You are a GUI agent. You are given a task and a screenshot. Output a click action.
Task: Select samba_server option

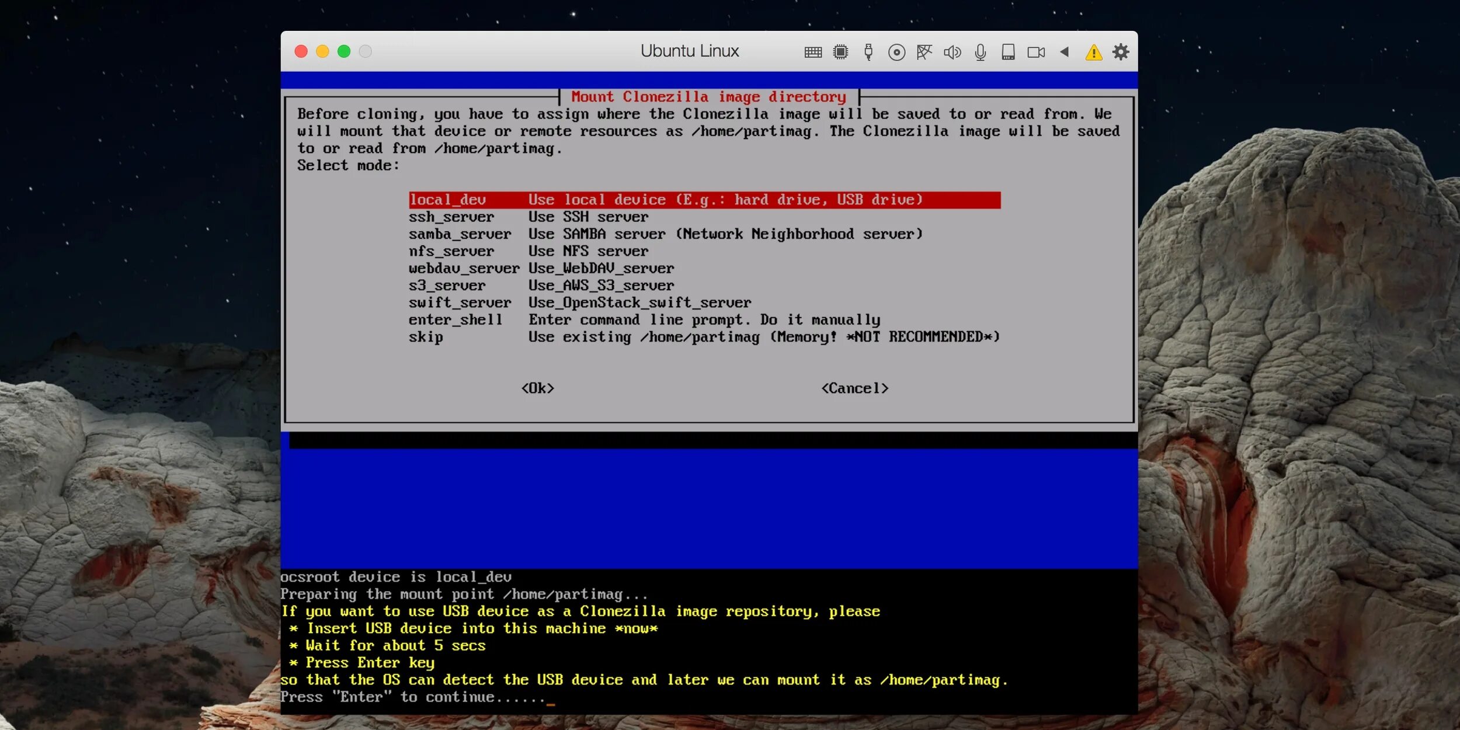[x=665, y=234]
